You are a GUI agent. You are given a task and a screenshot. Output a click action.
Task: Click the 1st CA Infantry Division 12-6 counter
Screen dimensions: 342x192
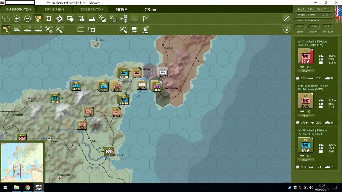(306, 56)
